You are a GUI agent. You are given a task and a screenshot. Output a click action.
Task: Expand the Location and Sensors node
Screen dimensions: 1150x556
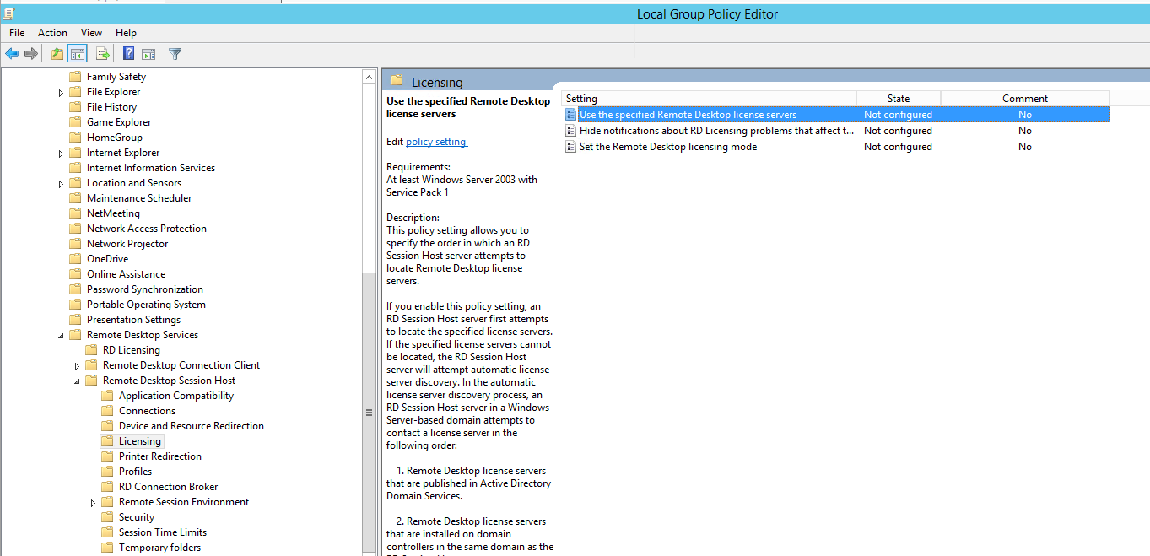61,184
